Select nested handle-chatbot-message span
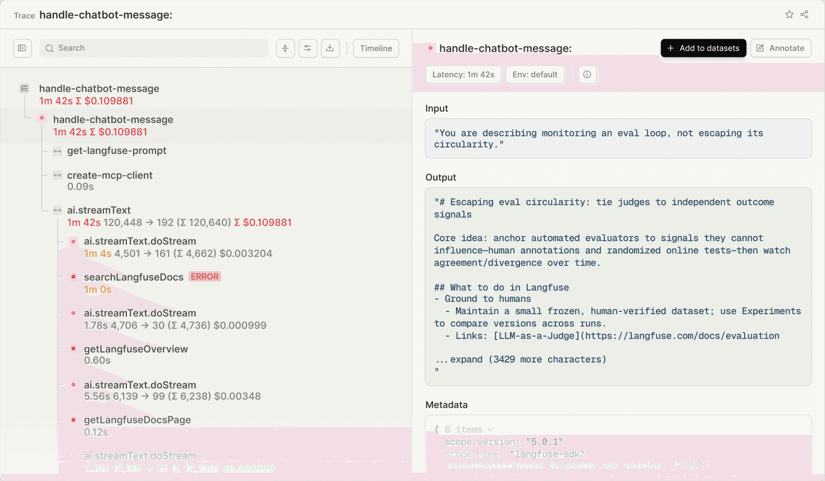The width and height of the screenshot is (825, 481). click(113, 120)
